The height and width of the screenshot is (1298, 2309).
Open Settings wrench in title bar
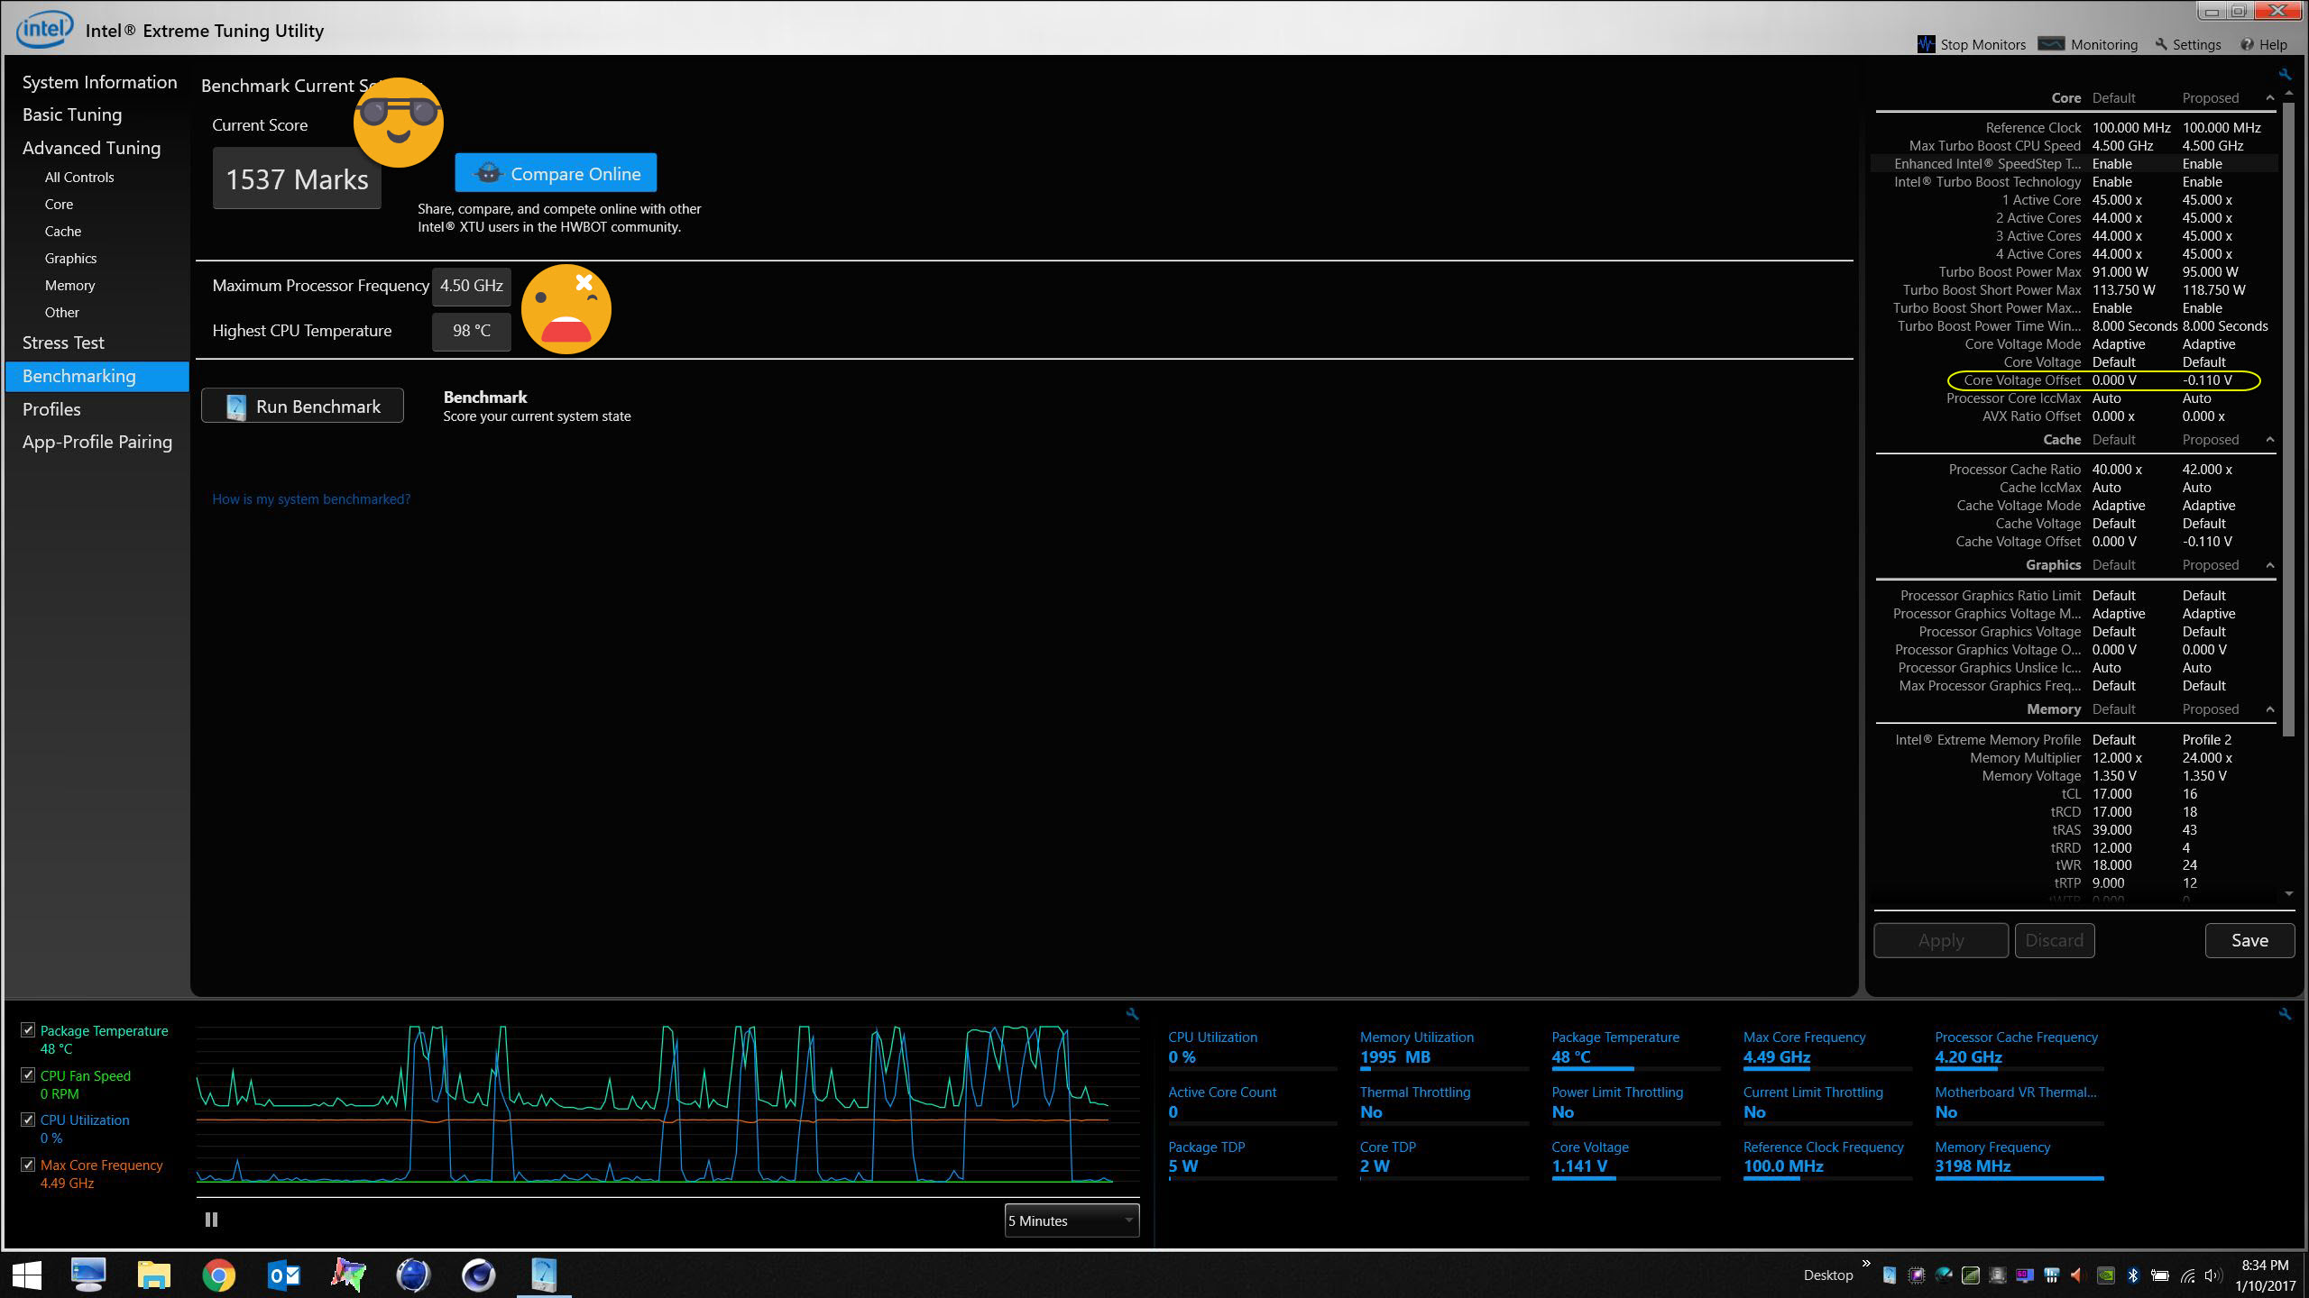(2161, 44)
